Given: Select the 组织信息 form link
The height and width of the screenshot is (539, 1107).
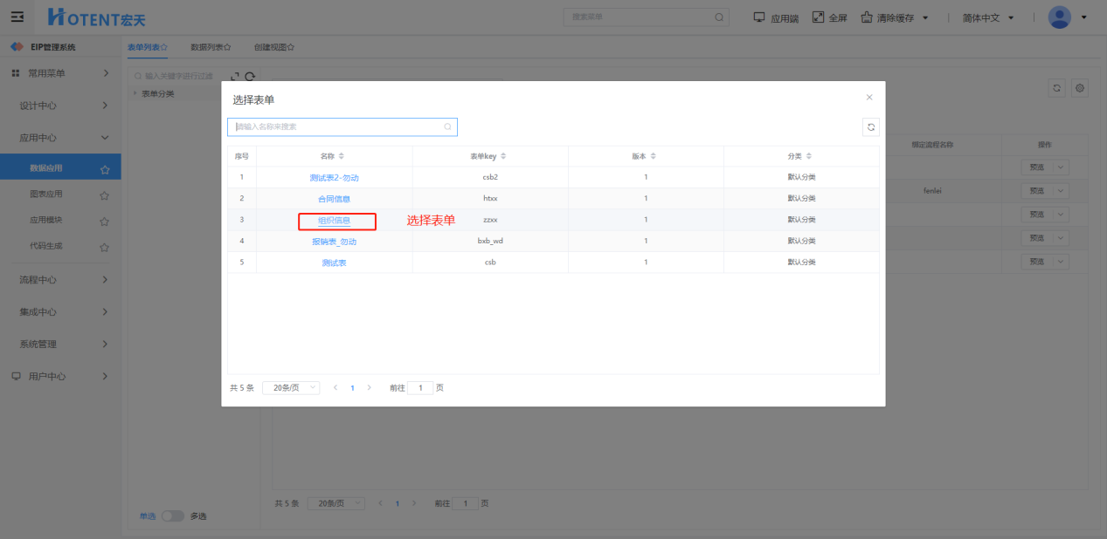Looking at the screenshot, I should coord(334,221).
